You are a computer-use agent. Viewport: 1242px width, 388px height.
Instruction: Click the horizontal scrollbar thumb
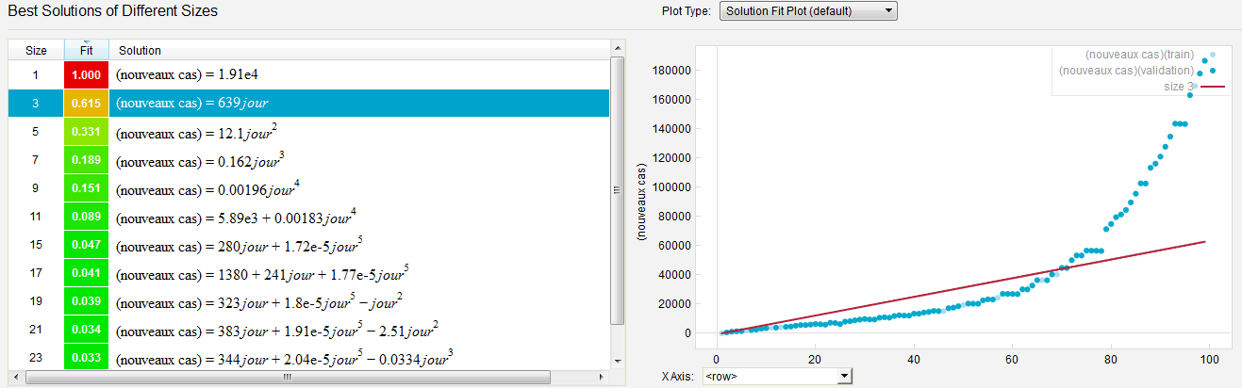(x=288, y=377)
